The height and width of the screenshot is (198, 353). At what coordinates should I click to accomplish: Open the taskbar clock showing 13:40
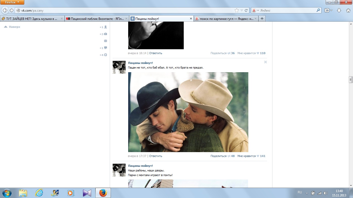[x=339, y=193]
